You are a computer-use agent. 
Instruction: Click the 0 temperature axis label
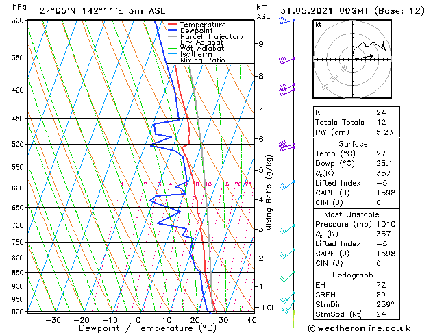pos(138,320)
